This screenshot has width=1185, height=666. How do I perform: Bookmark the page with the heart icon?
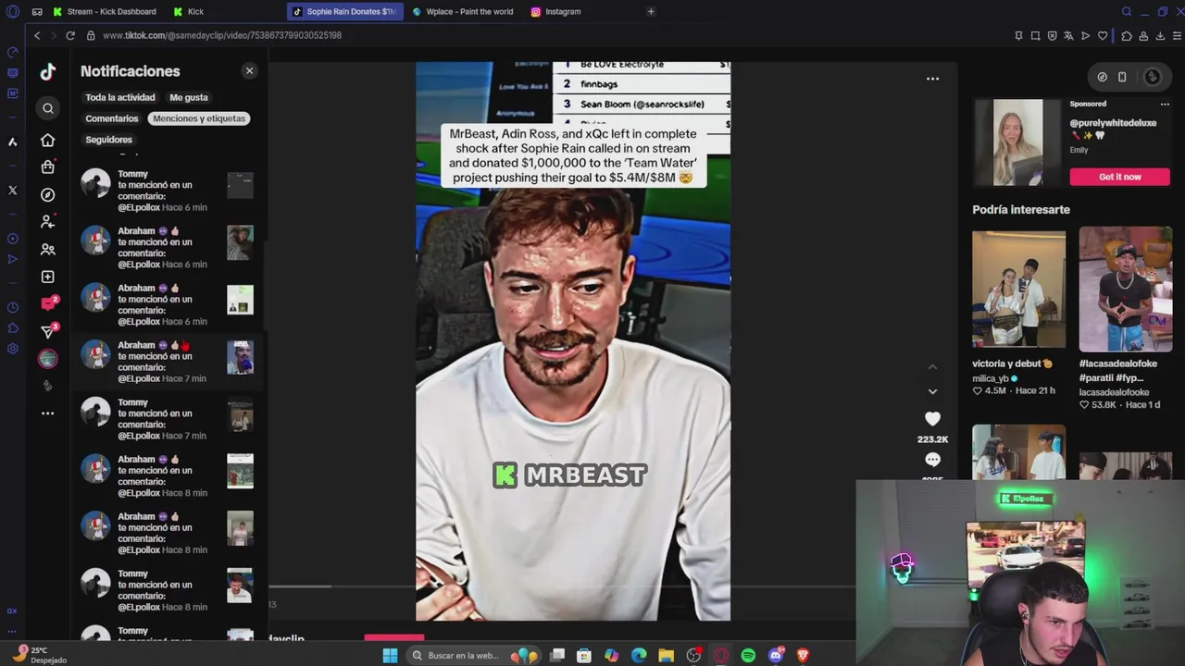pyautogui.click(x=1103, y=36)
